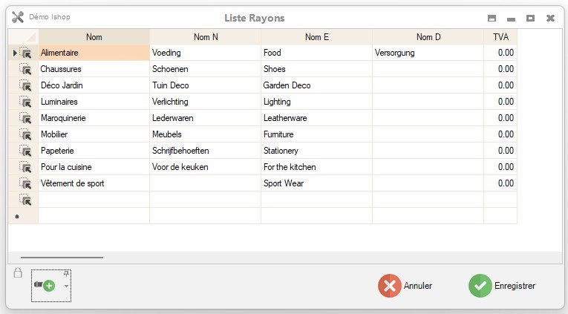Click the select-all corner of the grid
Viewport: 568px width, 314px height.
coord(23,37)
